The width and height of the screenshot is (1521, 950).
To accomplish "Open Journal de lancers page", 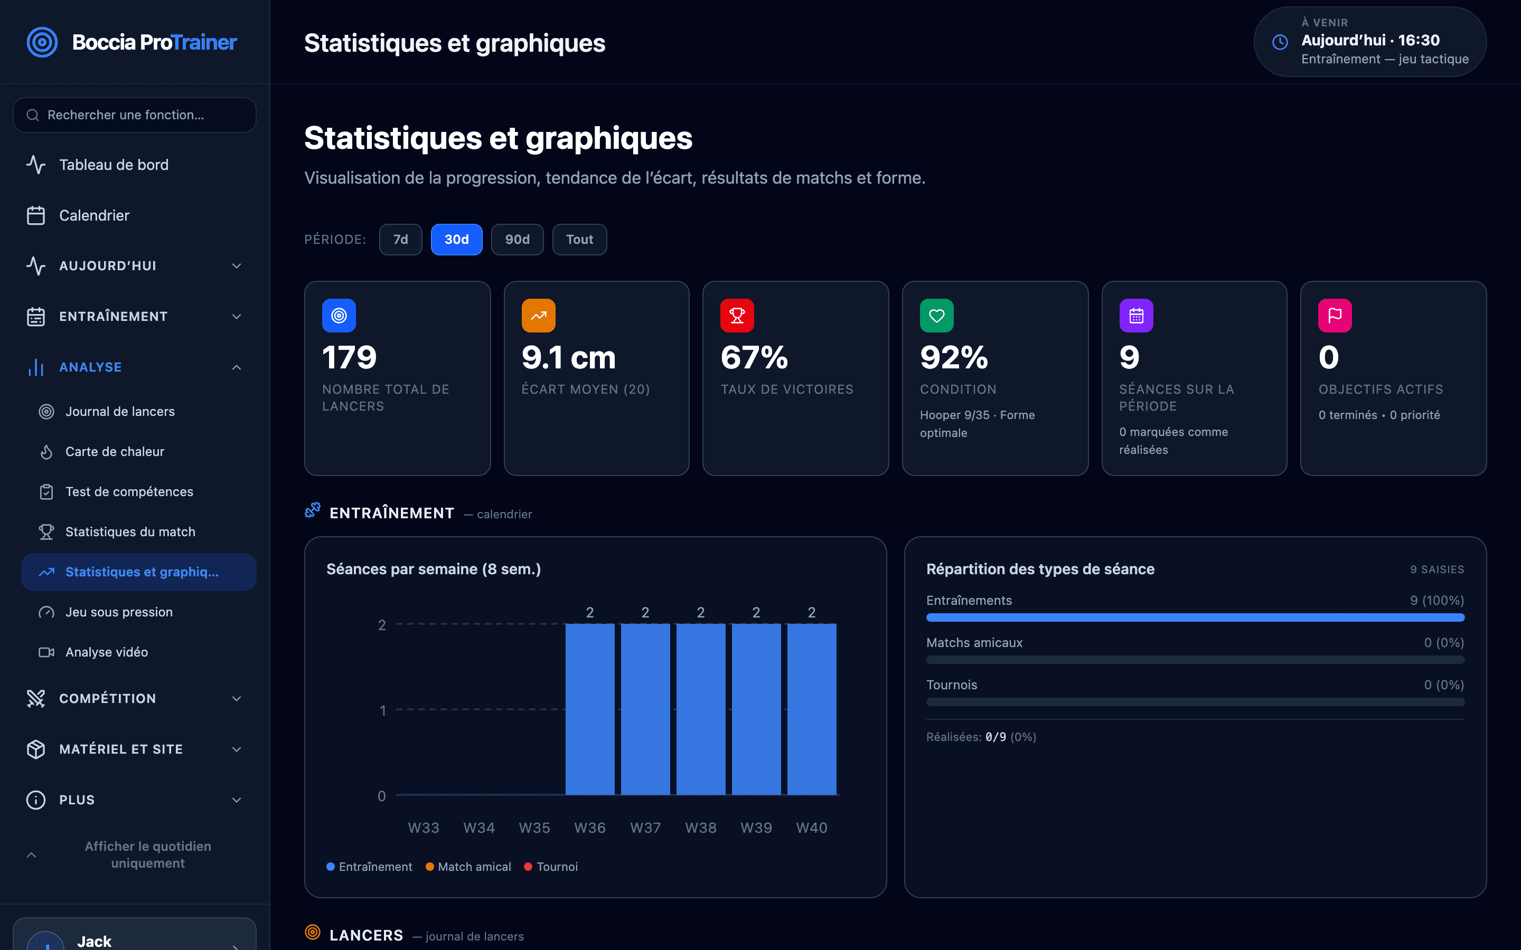I will pyautogui.click(x=138, y=412).
